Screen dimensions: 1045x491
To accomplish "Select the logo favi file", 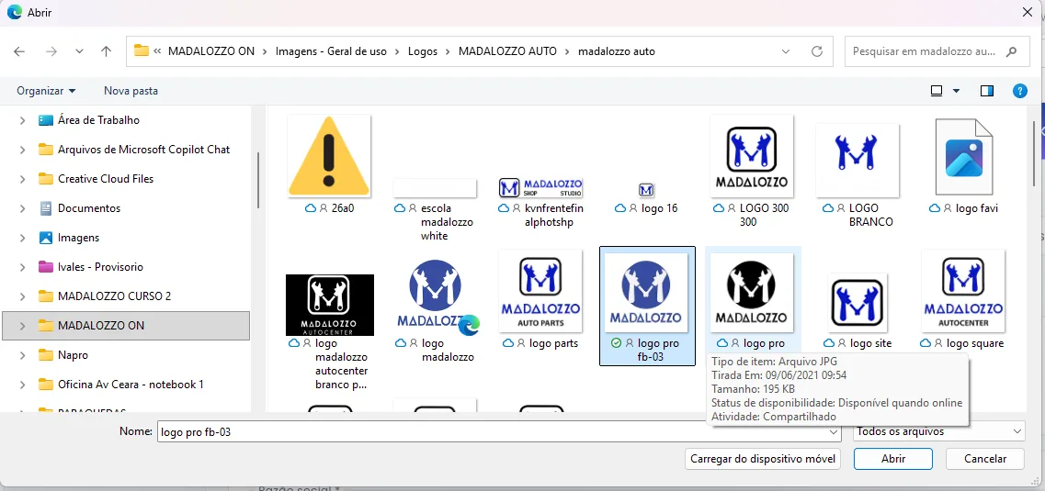I will [x=963, y=166].
